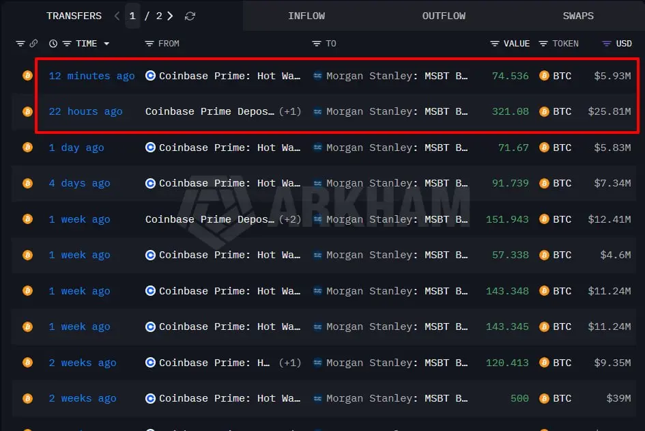Click the value 321.08
The height and width of the screenshot is (431, 645).
click(x=511, y=111)
